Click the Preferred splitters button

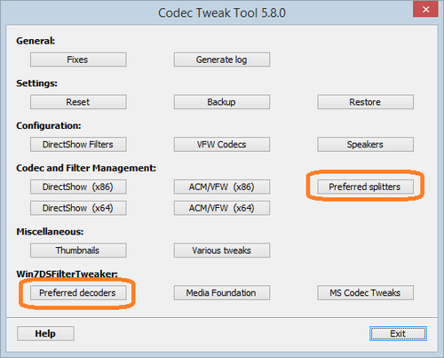tap(365, 187)
